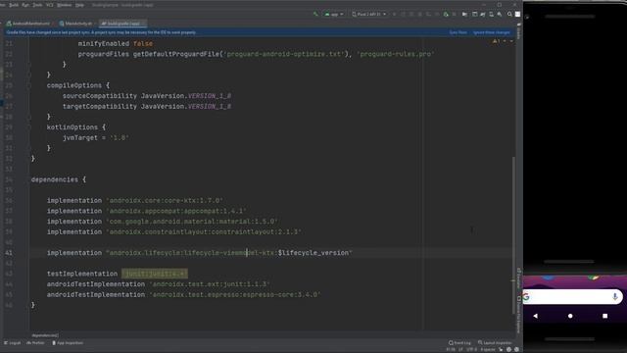Click the Sync Project with Gradle icon

click(483, 14)
